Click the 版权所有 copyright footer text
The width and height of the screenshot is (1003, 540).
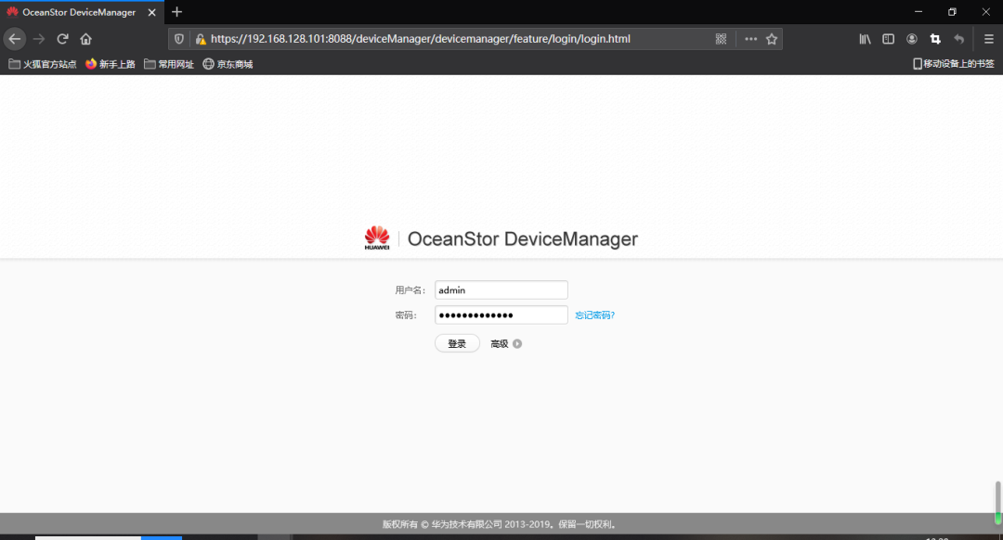click(501, 524)
